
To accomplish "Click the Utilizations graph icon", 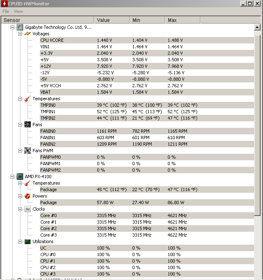I will tap(28, 241).
